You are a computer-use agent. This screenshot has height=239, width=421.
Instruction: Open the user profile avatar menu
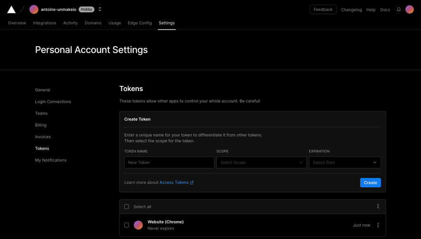click(410, 10)
